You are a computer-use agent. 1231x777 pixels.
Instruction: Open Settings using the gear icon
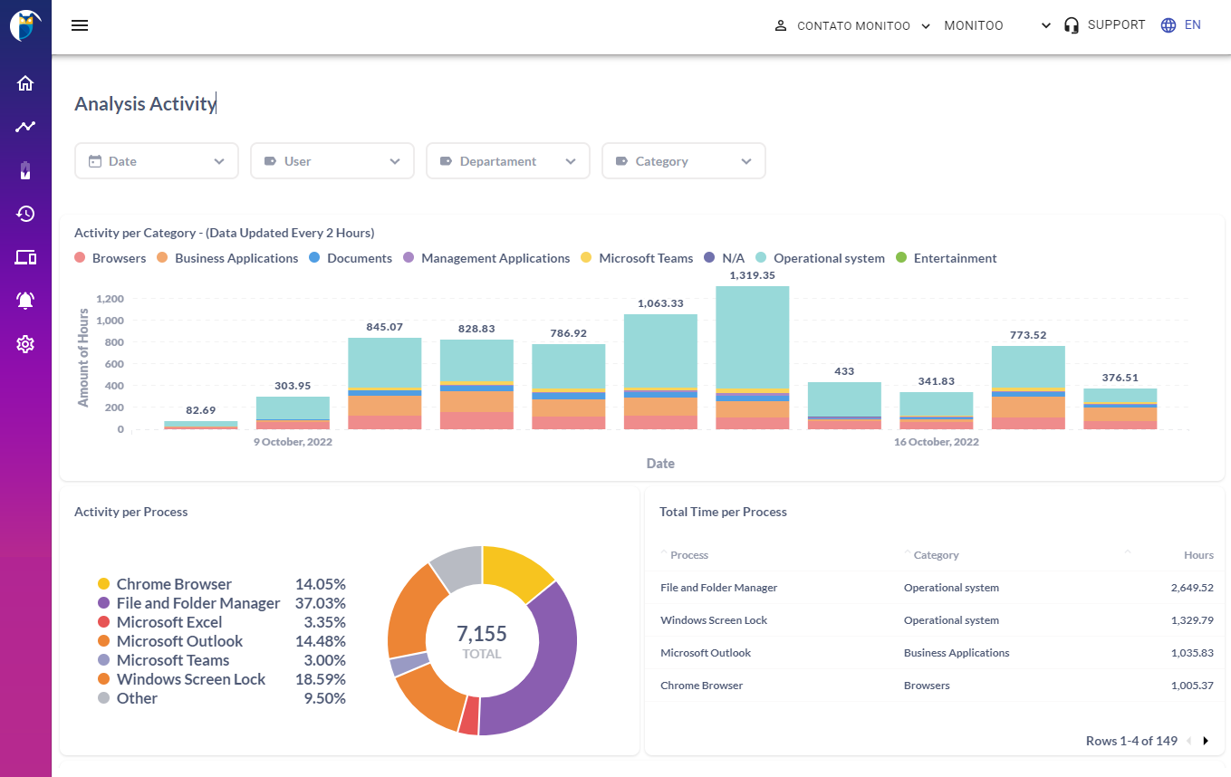click(24, 344)
